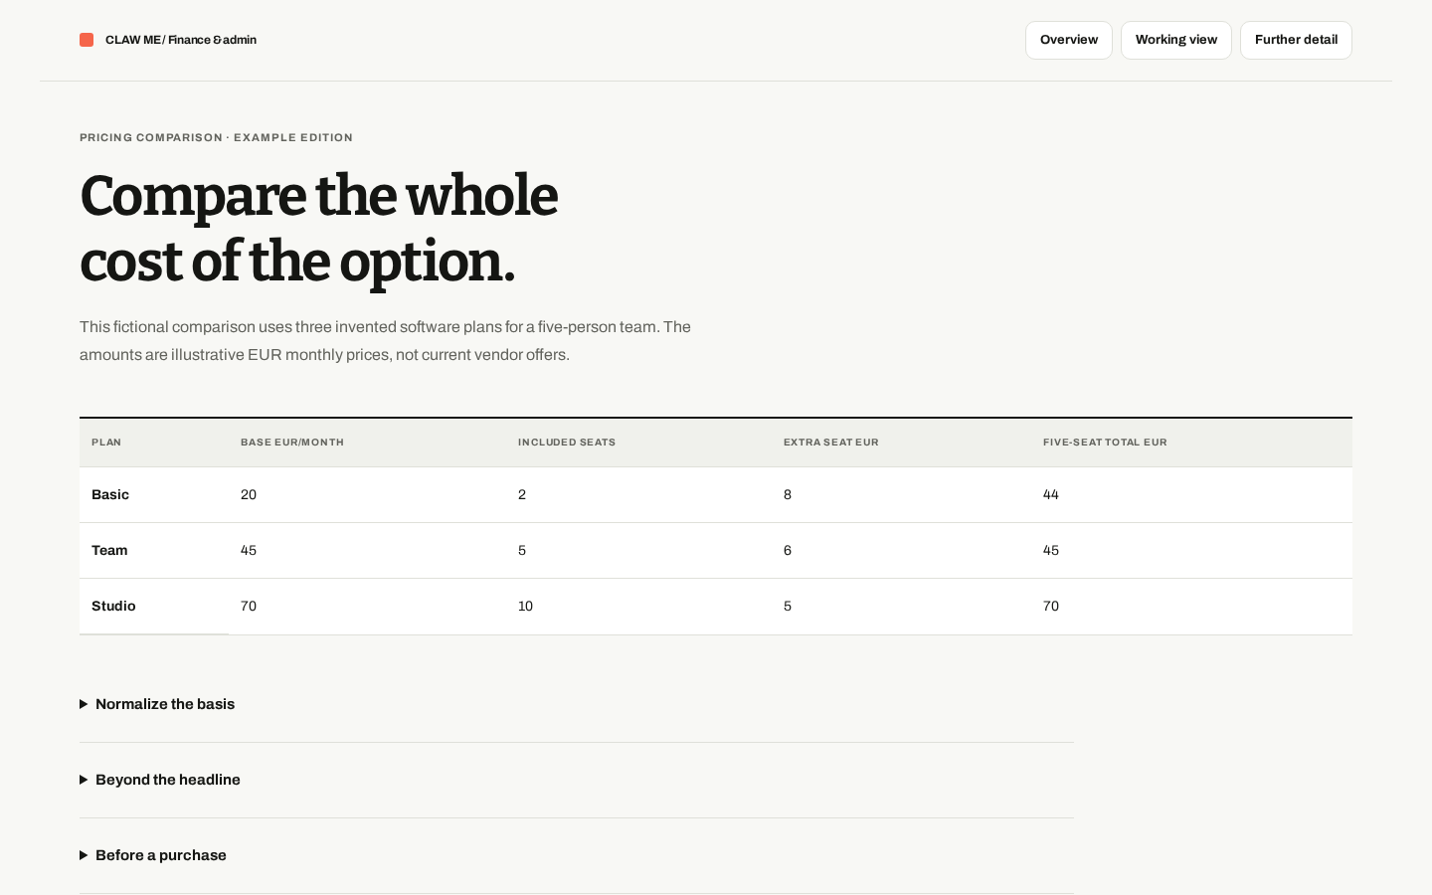Image resolution: width=1432 pixels, height=895 pixels.
Task: Click Team base price 45
Action: (249, 550)
